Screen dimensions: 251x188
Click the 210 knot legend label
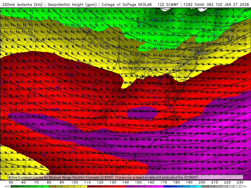(215, 182)
